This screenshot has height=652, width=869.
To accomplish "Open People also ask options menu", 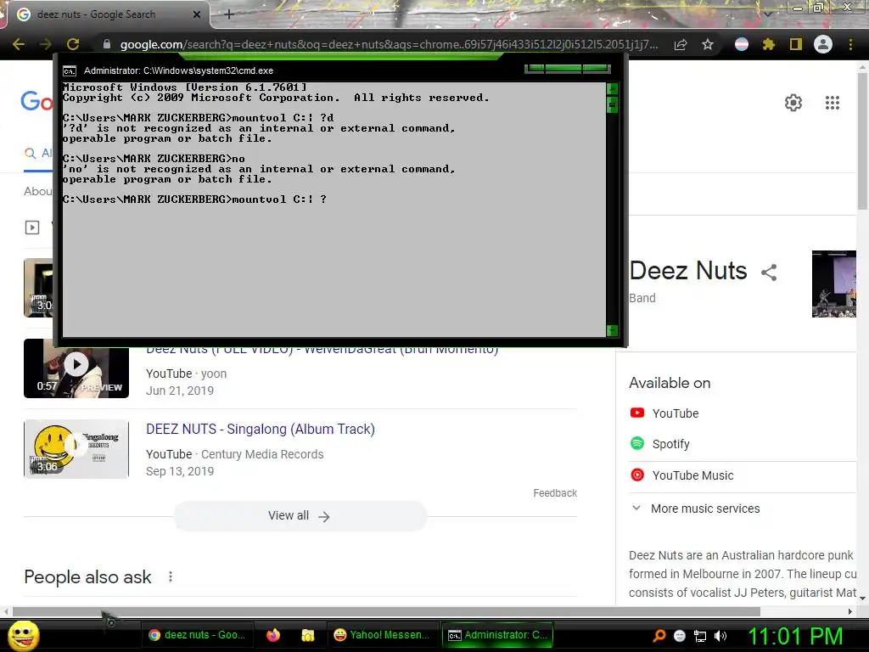I will pyautogui.click(x=171, y=577).
